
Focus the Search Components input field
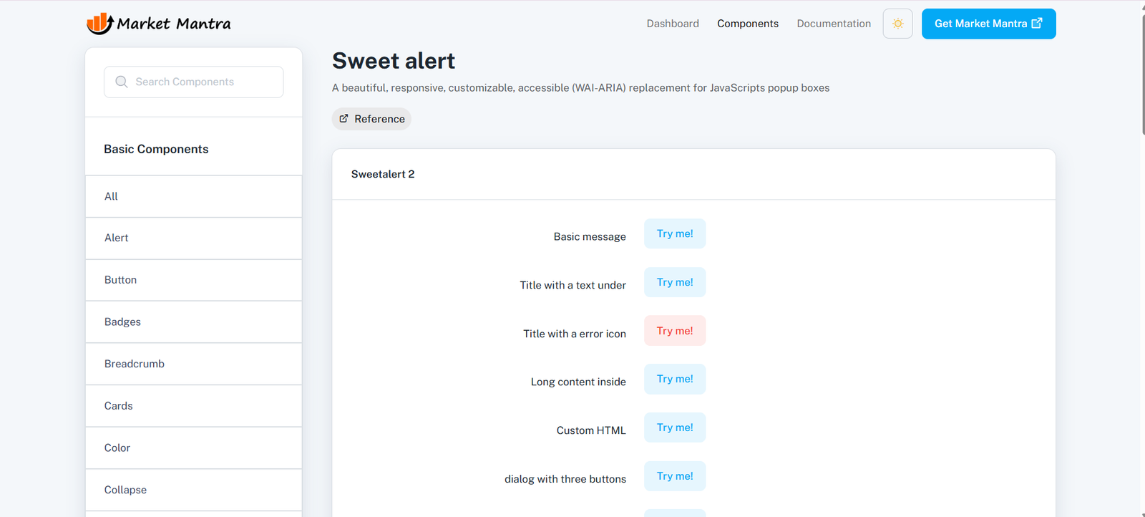point(193,82)
